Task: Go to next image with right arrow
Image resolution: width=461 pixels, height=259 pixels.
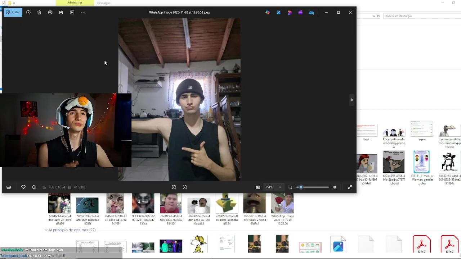Action: tap(352, 100)
